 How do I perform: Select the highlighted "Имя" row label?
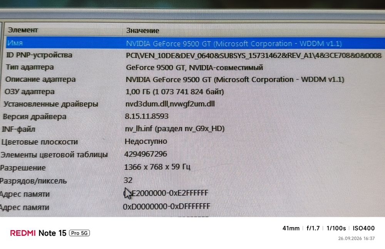point(15,43)
